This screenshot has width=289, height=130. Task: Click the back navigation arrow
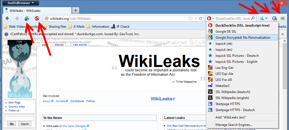click(7, 18)
